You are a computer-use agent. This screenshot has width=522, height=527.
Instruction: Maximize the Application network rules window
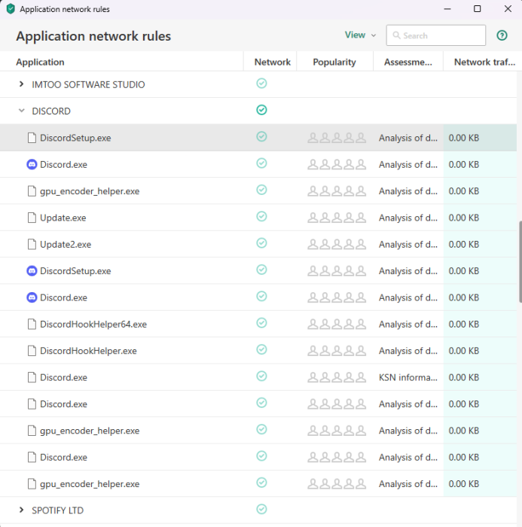tap(477, 9)
